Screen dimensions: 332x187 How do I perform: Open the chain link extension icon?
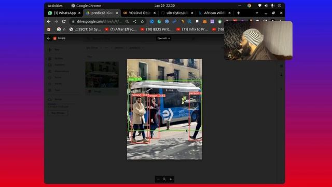[174, 21]
